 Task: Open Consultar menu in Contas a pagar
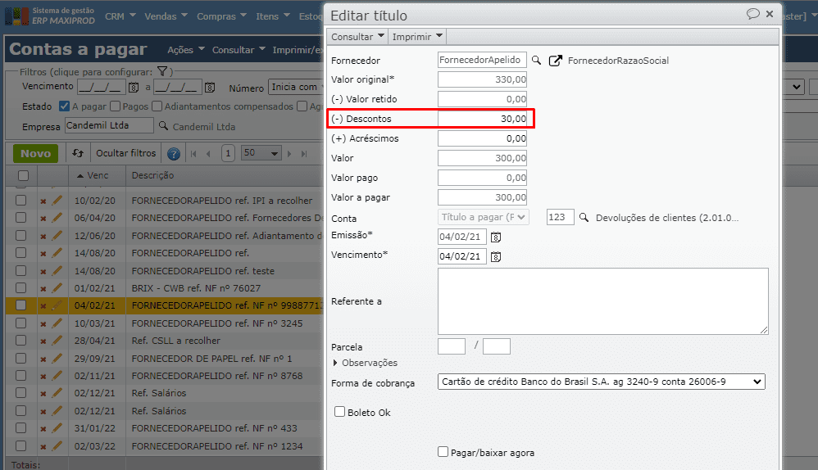point(239,49)
